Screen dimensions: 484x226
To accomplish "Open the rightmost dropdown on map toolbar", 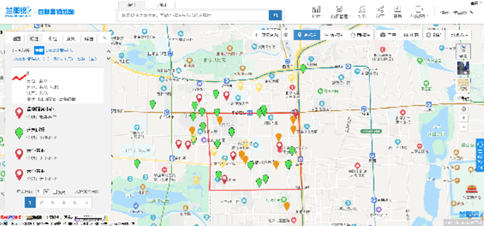I will tap(460, 35).
